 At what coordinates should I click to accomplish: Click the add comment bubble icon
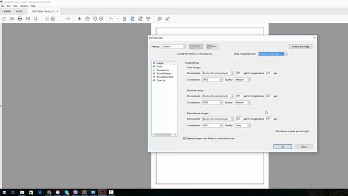(159, 19)
